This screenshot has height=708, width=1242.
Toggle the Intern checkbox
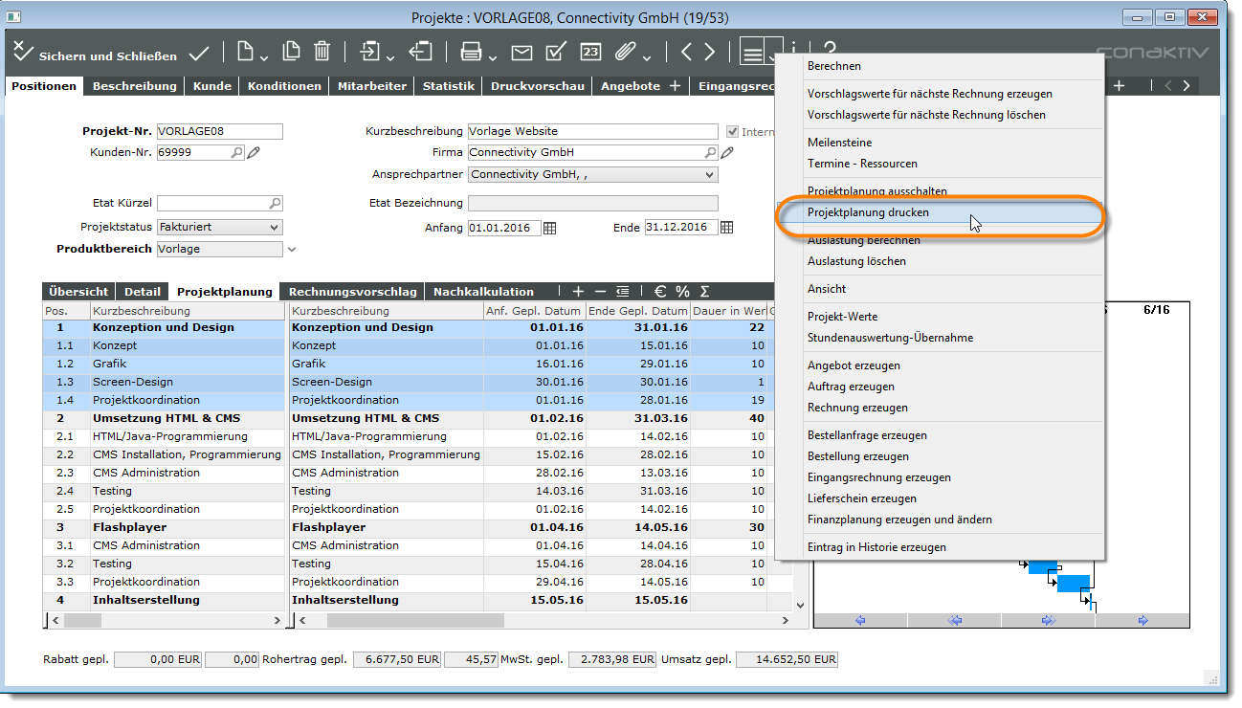734,131
